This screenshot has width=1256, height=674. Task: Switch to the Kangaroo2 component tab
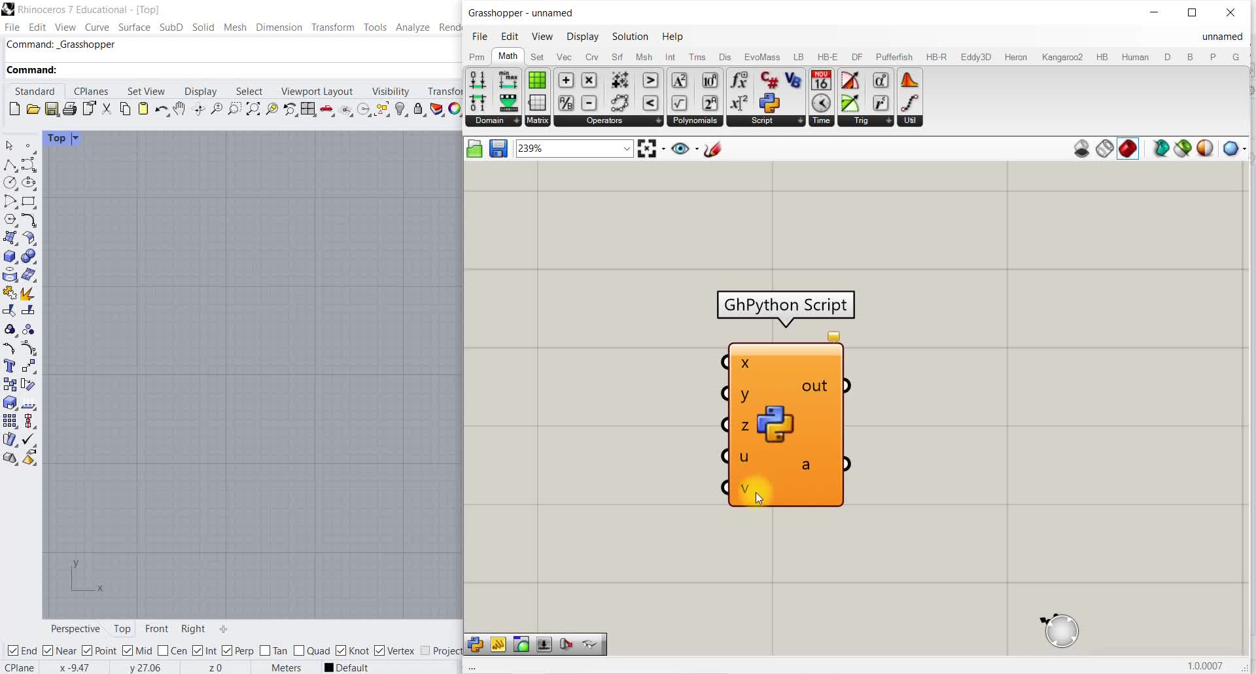(x=1062, y=58)
